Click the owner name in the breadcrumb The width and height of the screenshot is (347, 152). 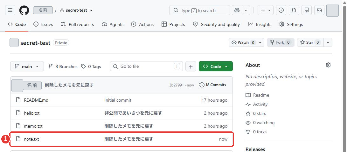click(43, 10)
